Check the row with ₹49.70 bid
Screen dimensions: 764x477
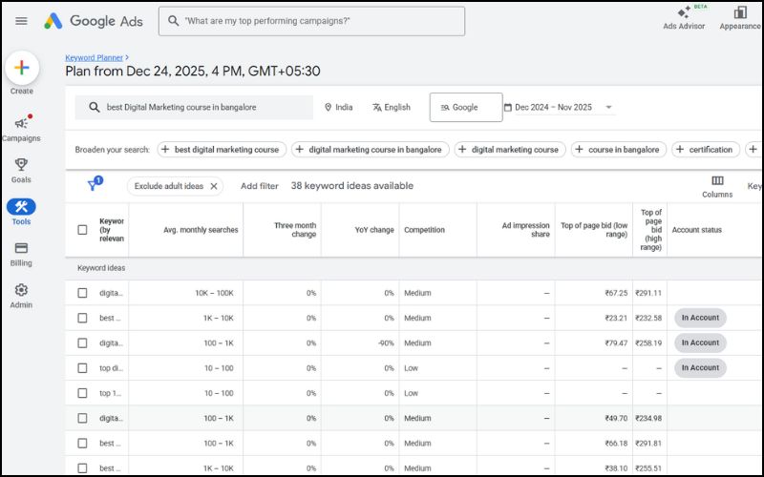[x=82, y=418]
